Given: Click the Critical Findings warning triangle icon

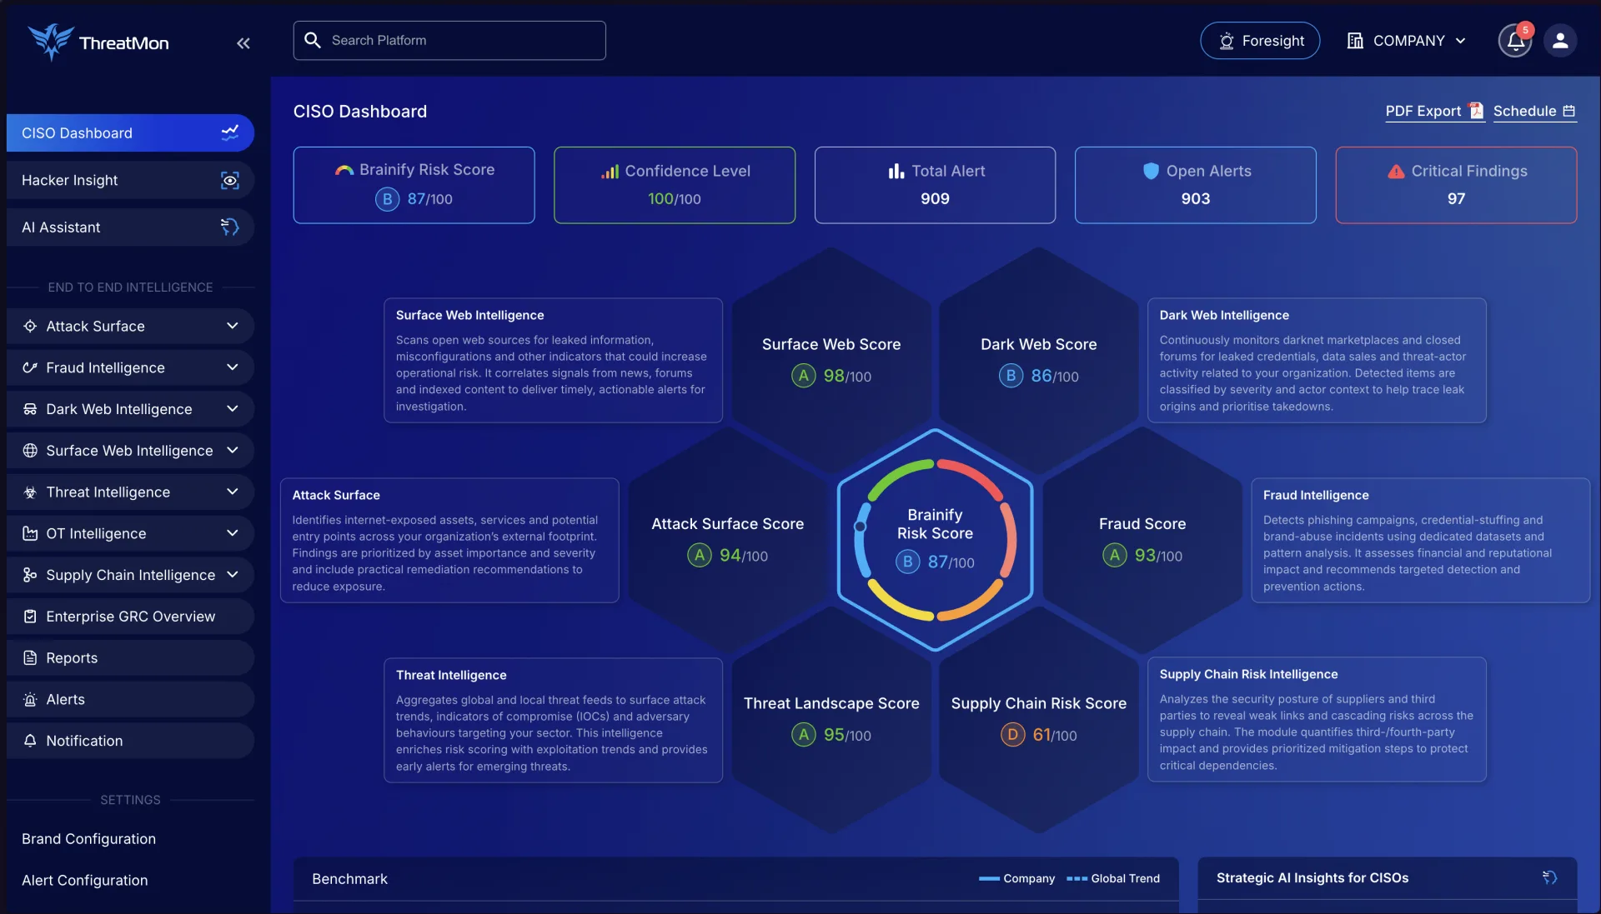Looking at the screenshot, I should coord(1396,171).
